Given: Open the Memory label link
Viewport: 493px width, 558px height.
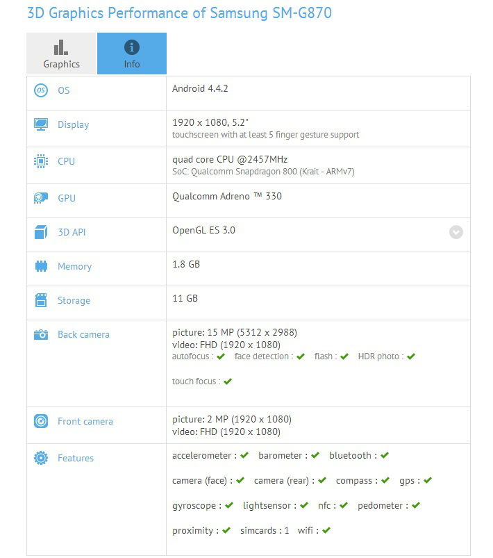Looking at the screenshot, I should tap(75, 267).
